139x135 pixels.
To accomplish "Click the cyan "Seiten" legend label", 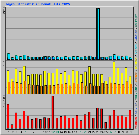I will (x=136, y=49).
